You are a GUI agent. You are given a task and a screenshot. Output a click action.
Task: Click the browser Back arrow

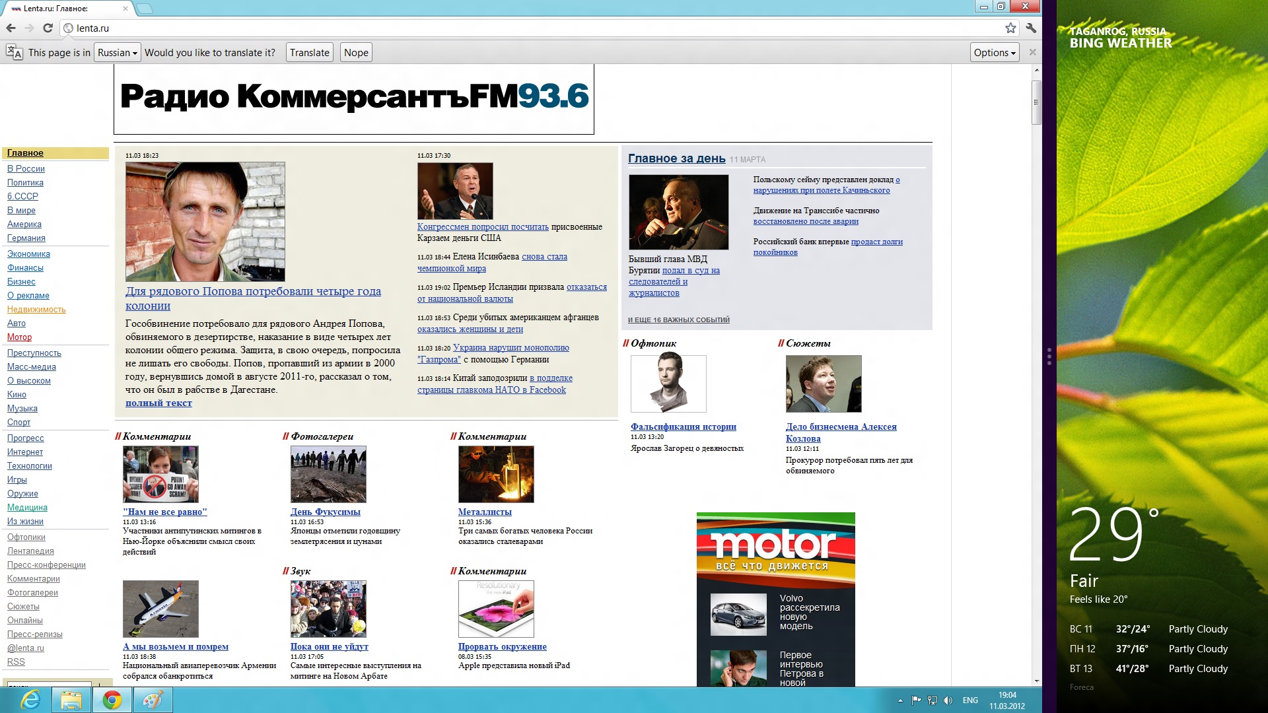(x=11, y=28)
